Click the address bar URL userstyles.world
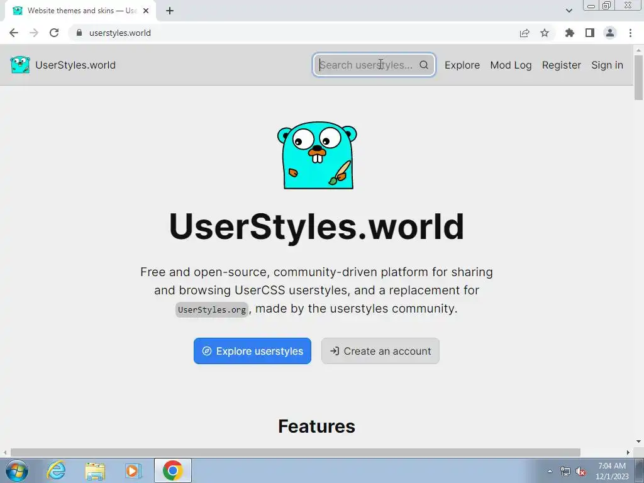The image size is (644, 483). point(120,33)
